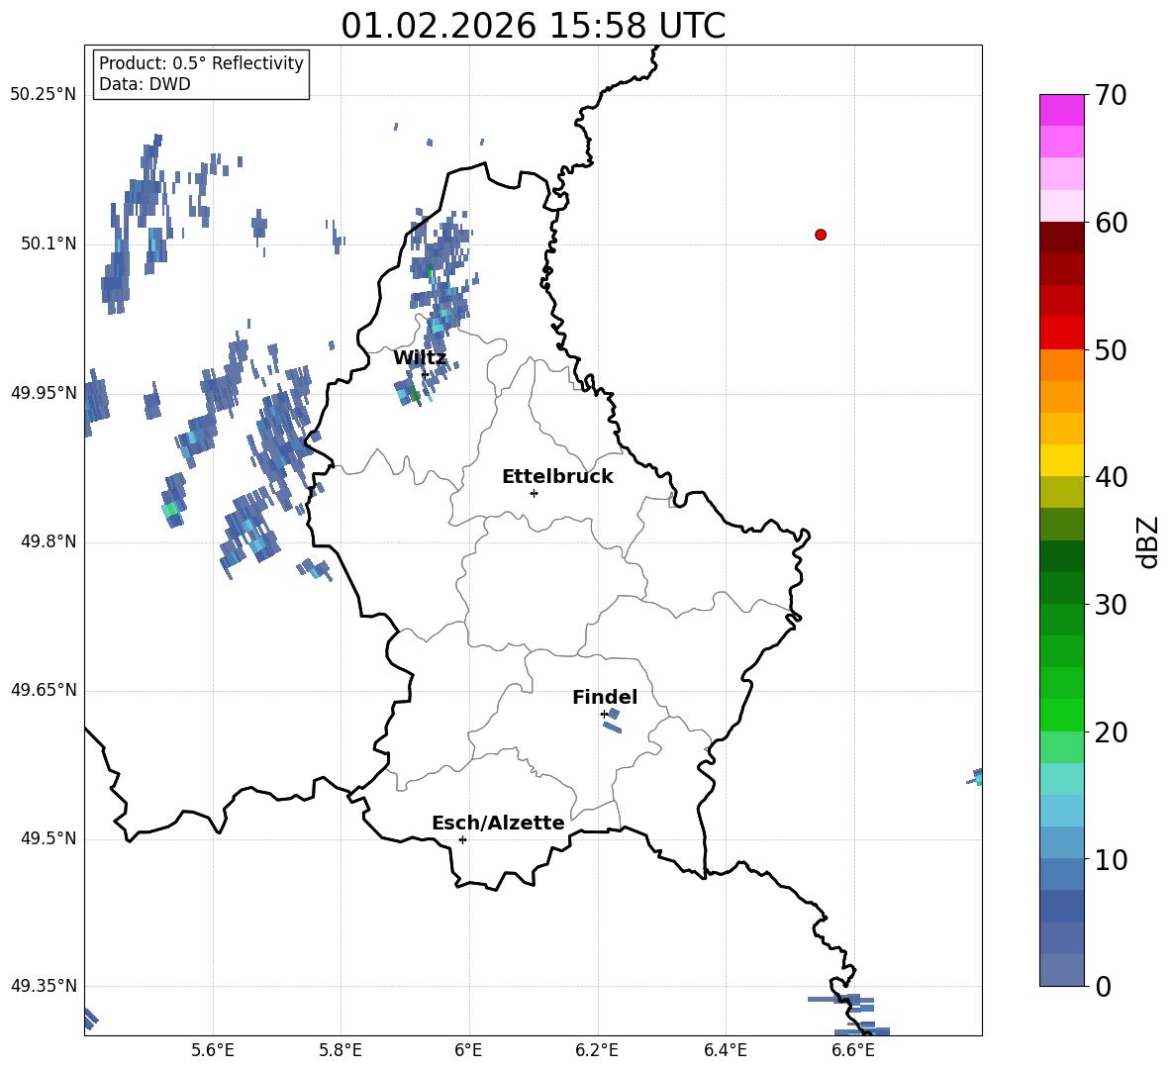The width and height of the screenshot is (1172, 1070).
Task: Click the Esch/Alzette city label
Action: coord(498,823)
